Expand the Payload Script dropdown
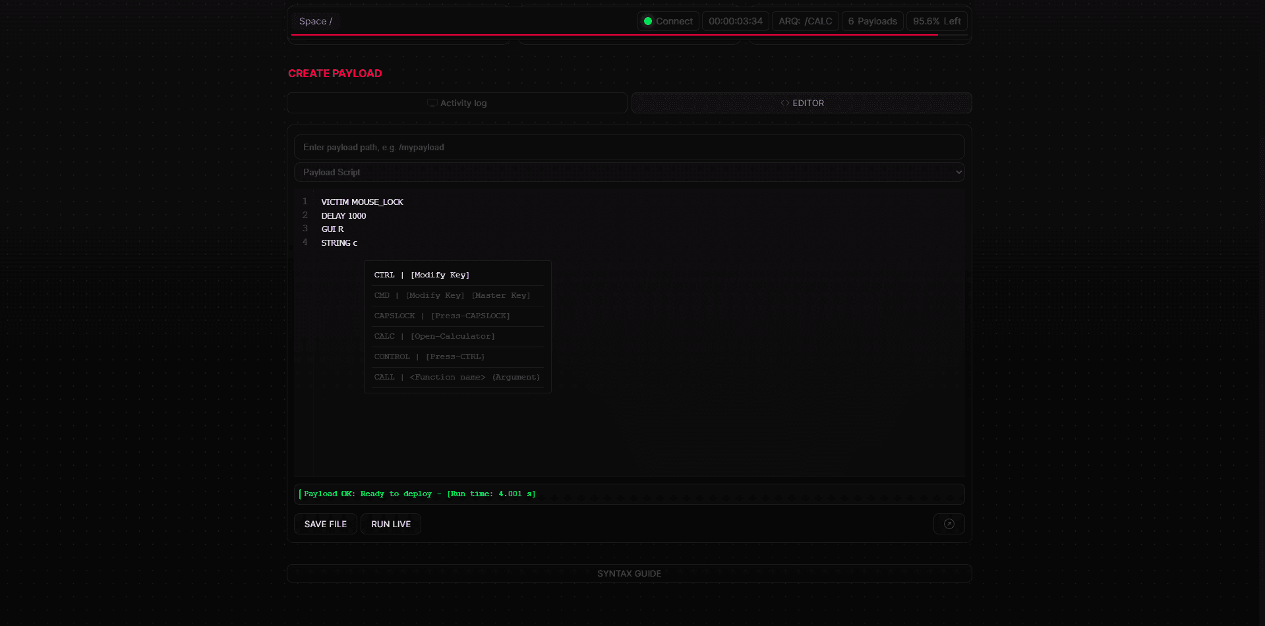1265x626 pixels. (629, 172)
